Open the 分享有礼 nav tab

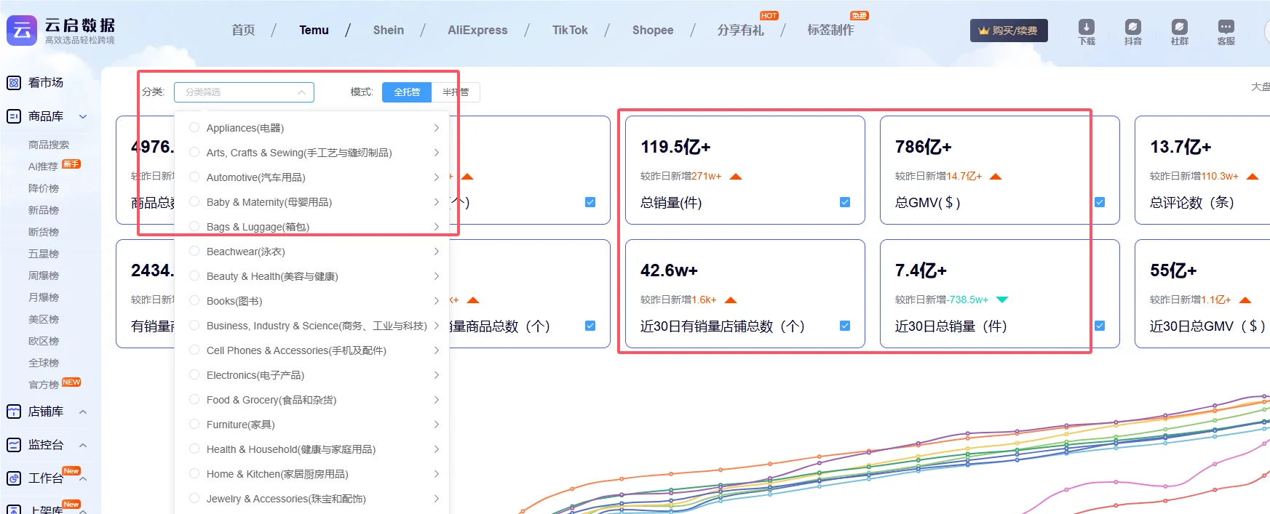[740, 30]
